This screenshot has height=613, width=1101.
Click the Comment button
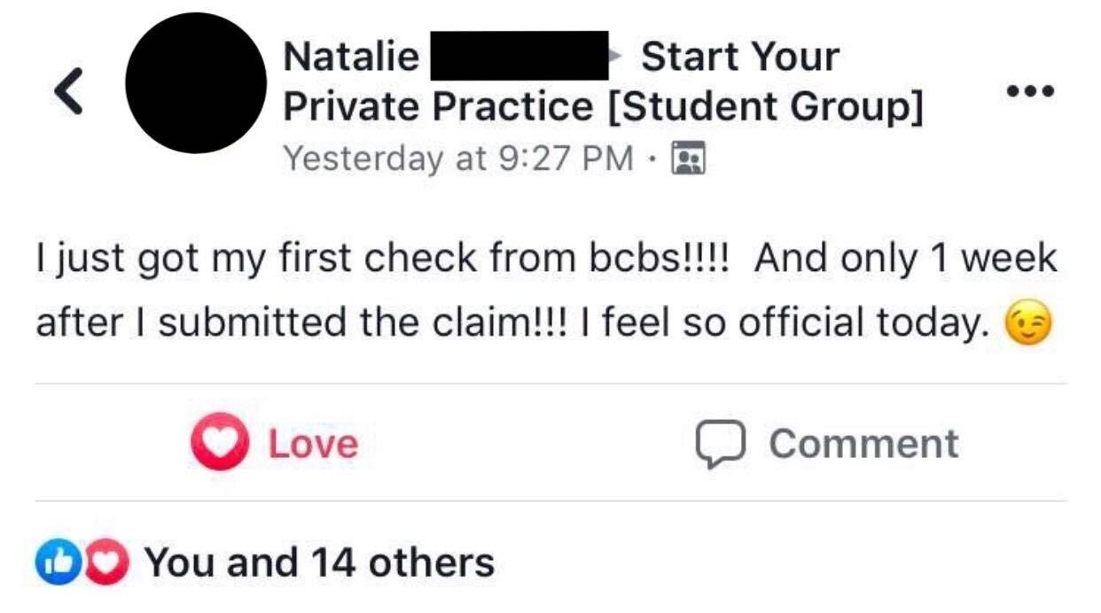[827, 443]
